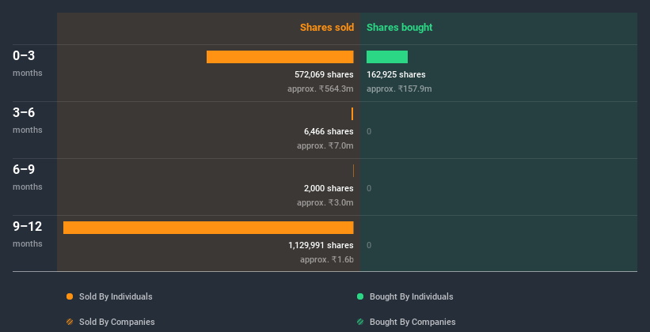Click the approx. ₹564.3m amount
The height and width of the screenshot is (332, 650).
click(321, 89)
